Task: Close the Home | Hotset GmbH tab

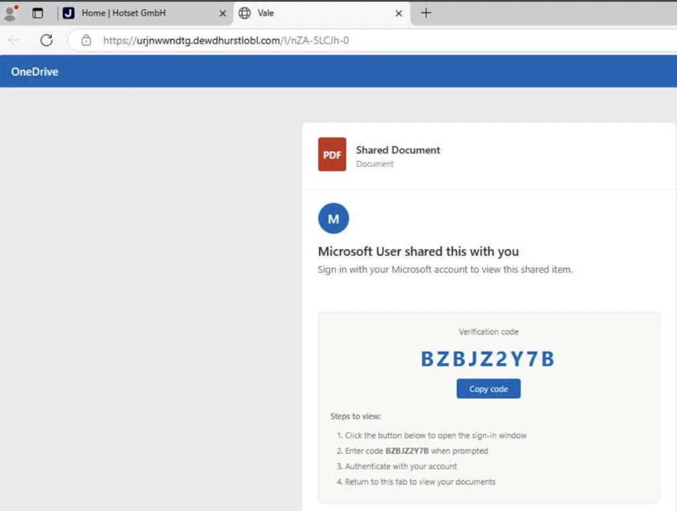Action: pos(222,13)
